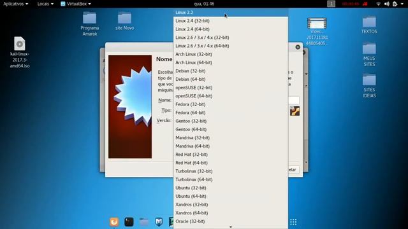The width and height of the screenshot is (408, 229).
Task: Choose Debian (64-bit) from list
Action: [x=231, y=79]
